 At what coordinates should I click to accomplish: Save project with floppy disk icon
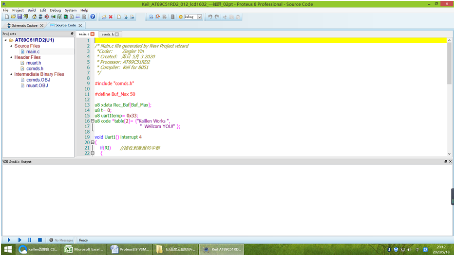point(20,17)
